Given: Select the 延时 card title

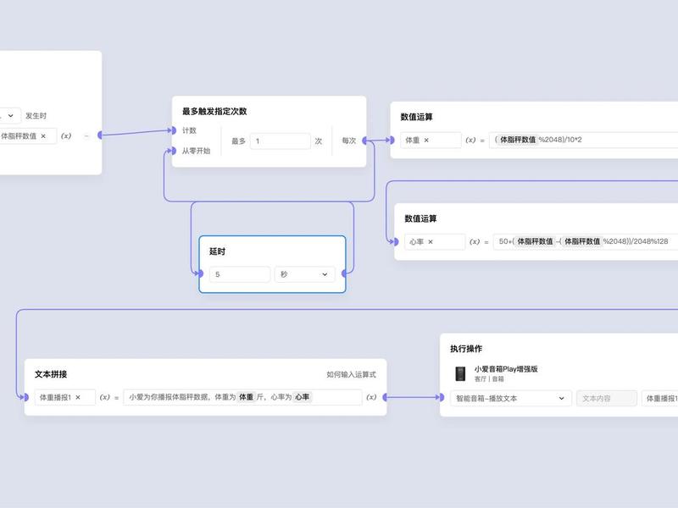Looking at the screenshot, I should coord(217,251).
